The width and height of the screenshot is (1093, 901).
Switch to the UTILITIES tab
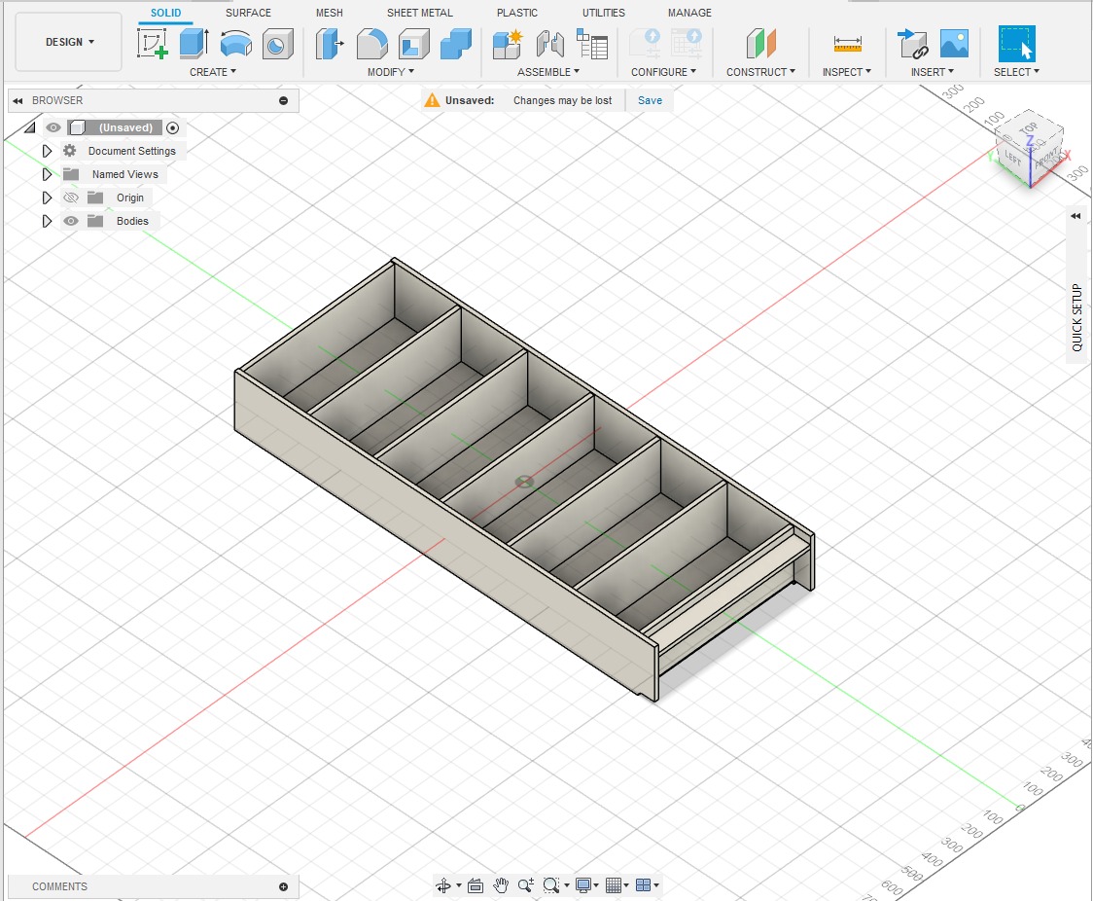click(x=604, y=13)
